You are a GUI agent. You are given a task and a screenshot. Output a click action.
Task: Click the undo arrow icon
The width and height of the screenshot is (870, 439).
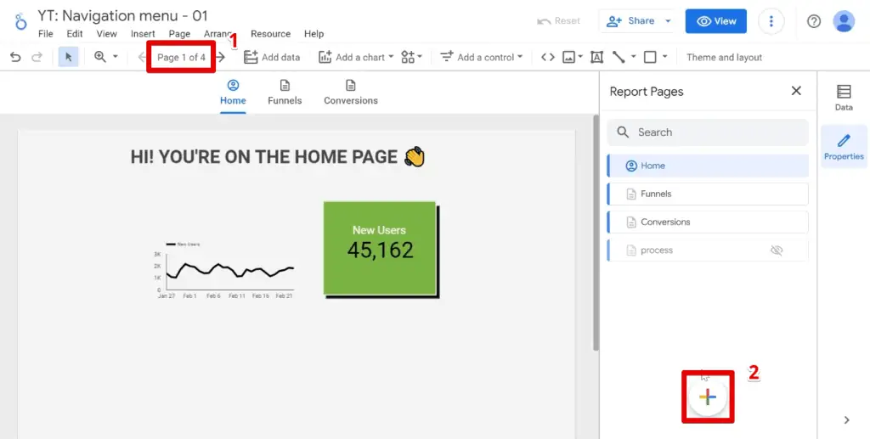(x=15, y=57)
